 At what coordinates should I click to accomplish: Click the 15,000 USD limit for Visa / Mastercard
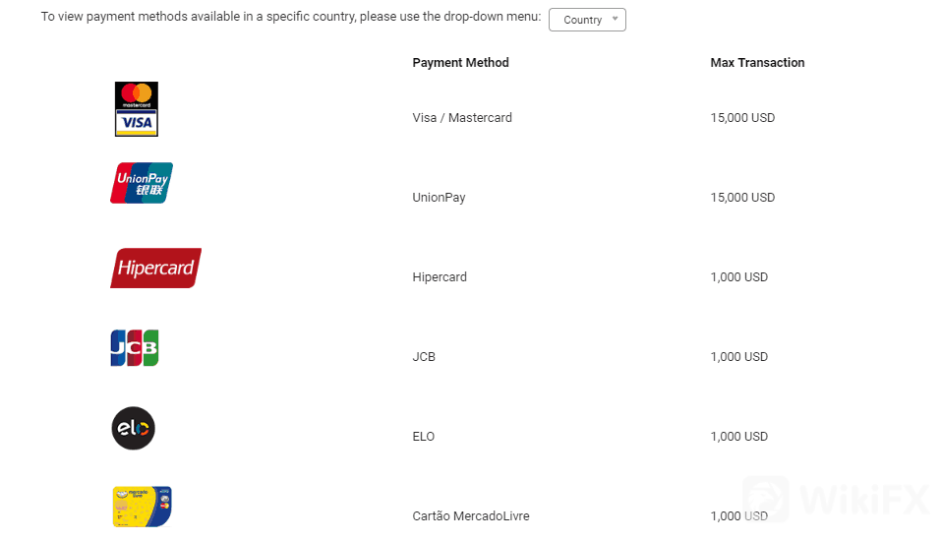point(742,118)
